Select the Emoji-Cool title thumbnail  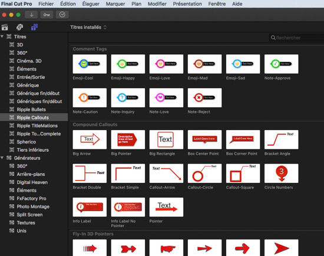click(90, 64)
